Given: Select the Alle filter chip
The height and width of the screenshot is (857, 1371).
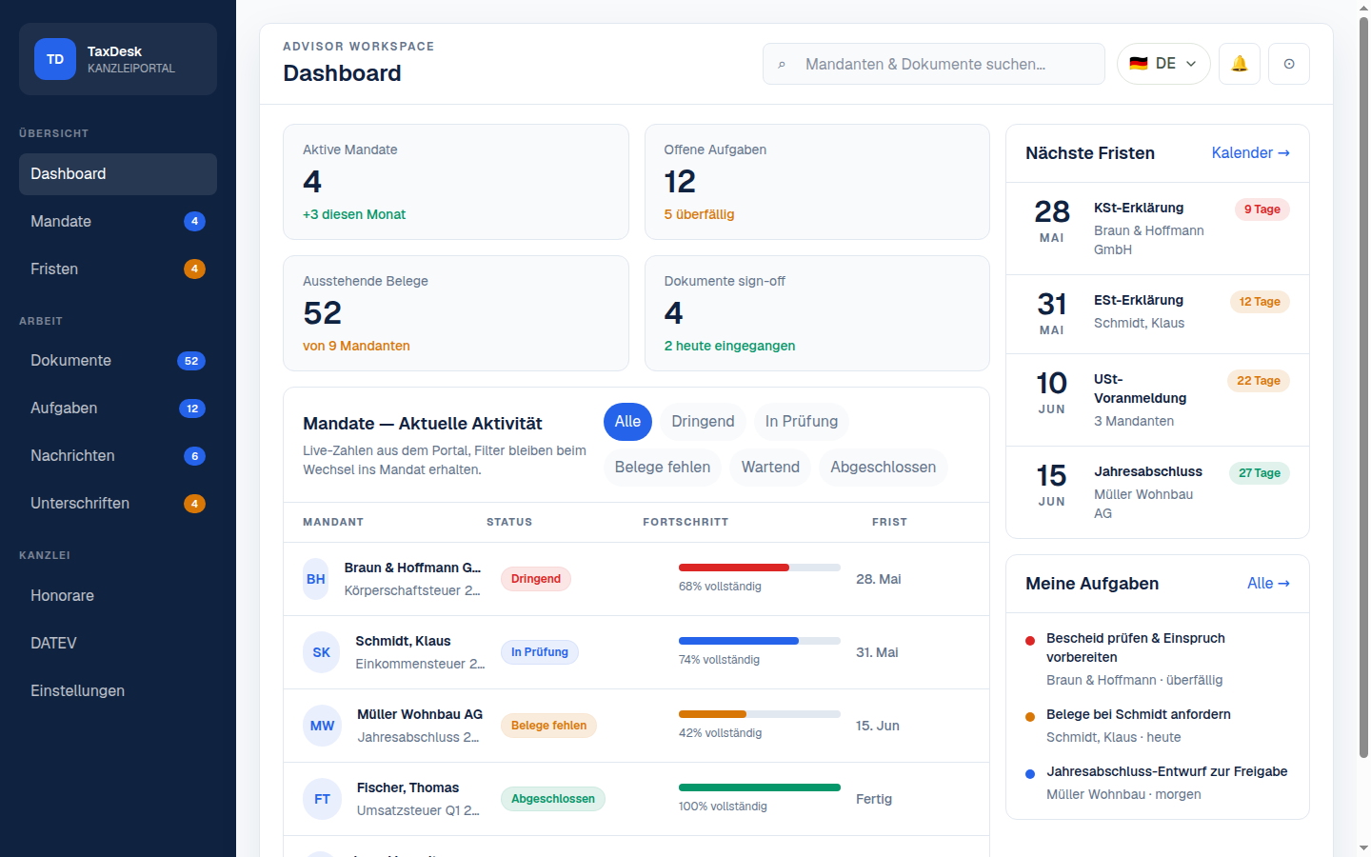Looking at the screenshot, I should click(x=627, y=422).
